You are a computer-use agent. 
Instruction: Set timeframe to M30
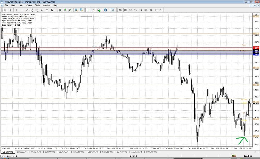click(x=136, y=10)
